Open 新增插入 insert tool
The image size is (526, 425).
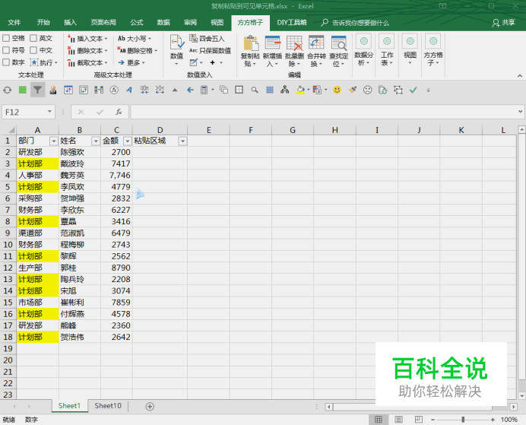point(272,52)
